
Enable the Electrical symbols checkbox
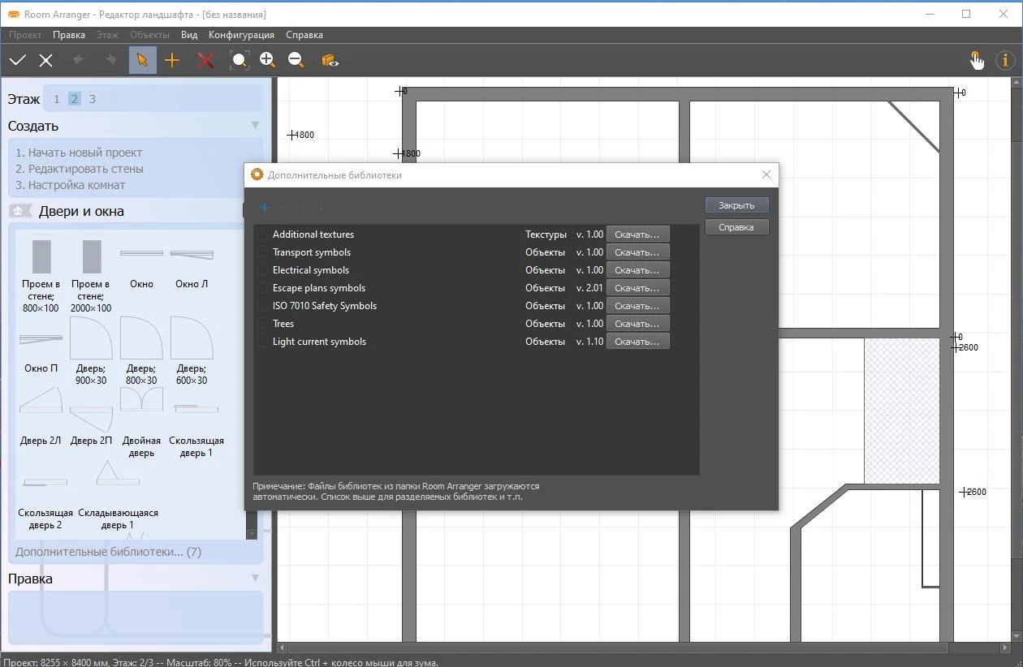click(x=263, y=270)
